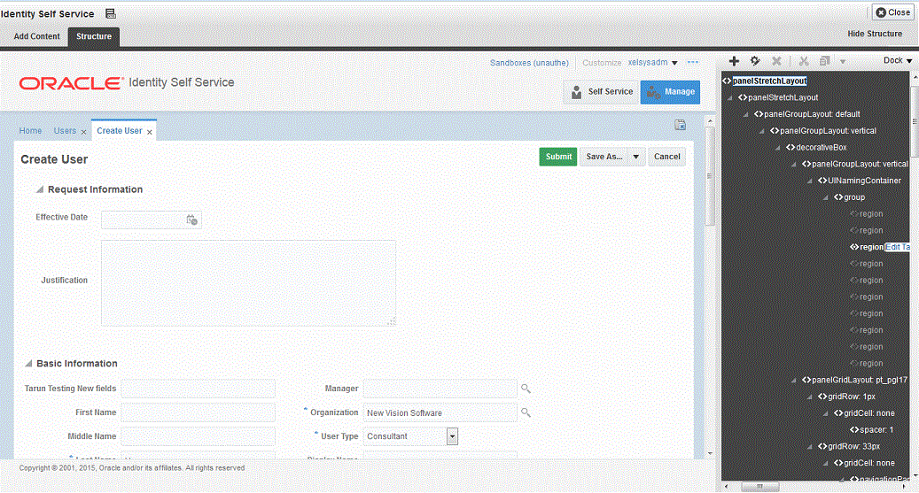
Task: Click the blue Manage button
Action: 670,92
